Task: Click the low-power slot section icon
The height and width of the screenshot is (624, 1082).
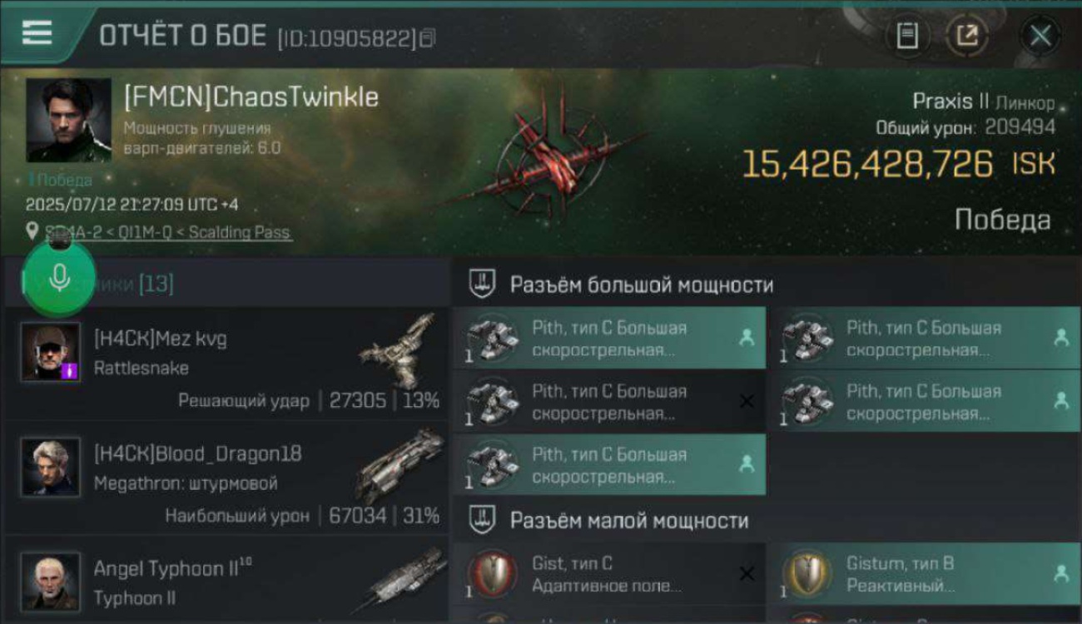Action: [x=482, y=521]
